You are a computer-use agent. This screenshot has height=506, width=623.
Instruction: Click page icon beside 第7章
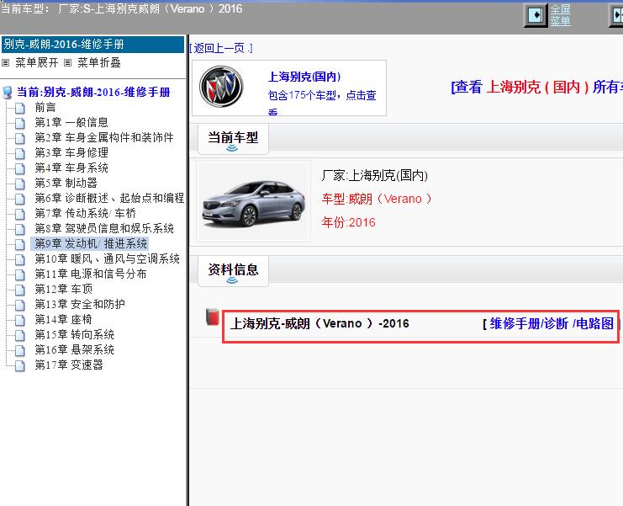pyautogui.click(x=20, y=214)
